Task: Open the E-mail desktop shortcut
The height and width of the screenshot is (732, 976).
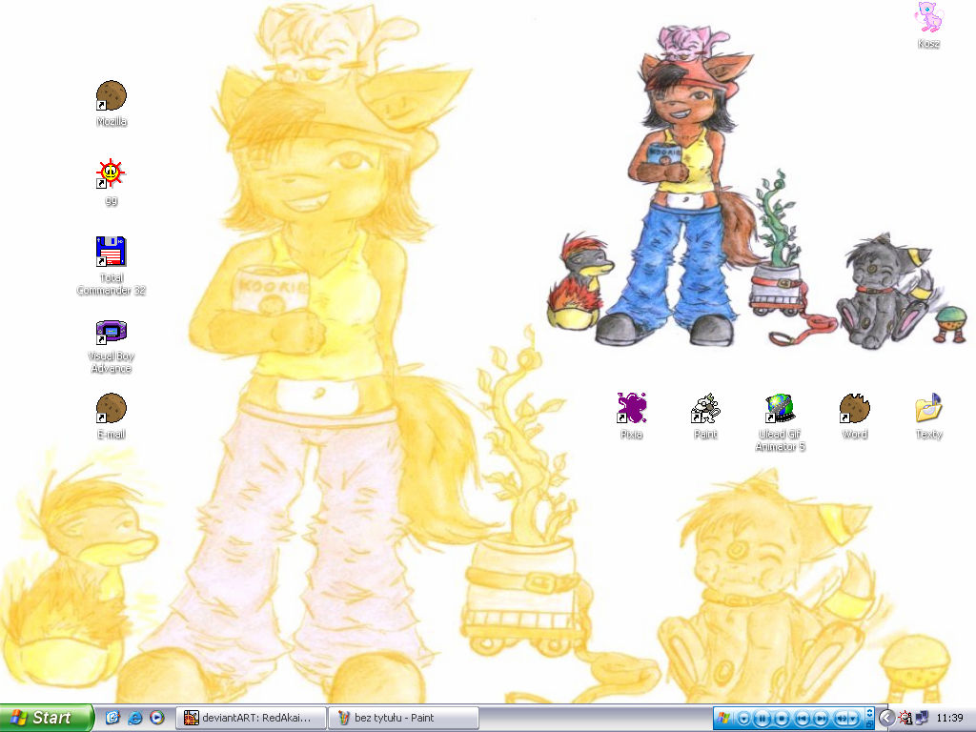Action: 112,416
